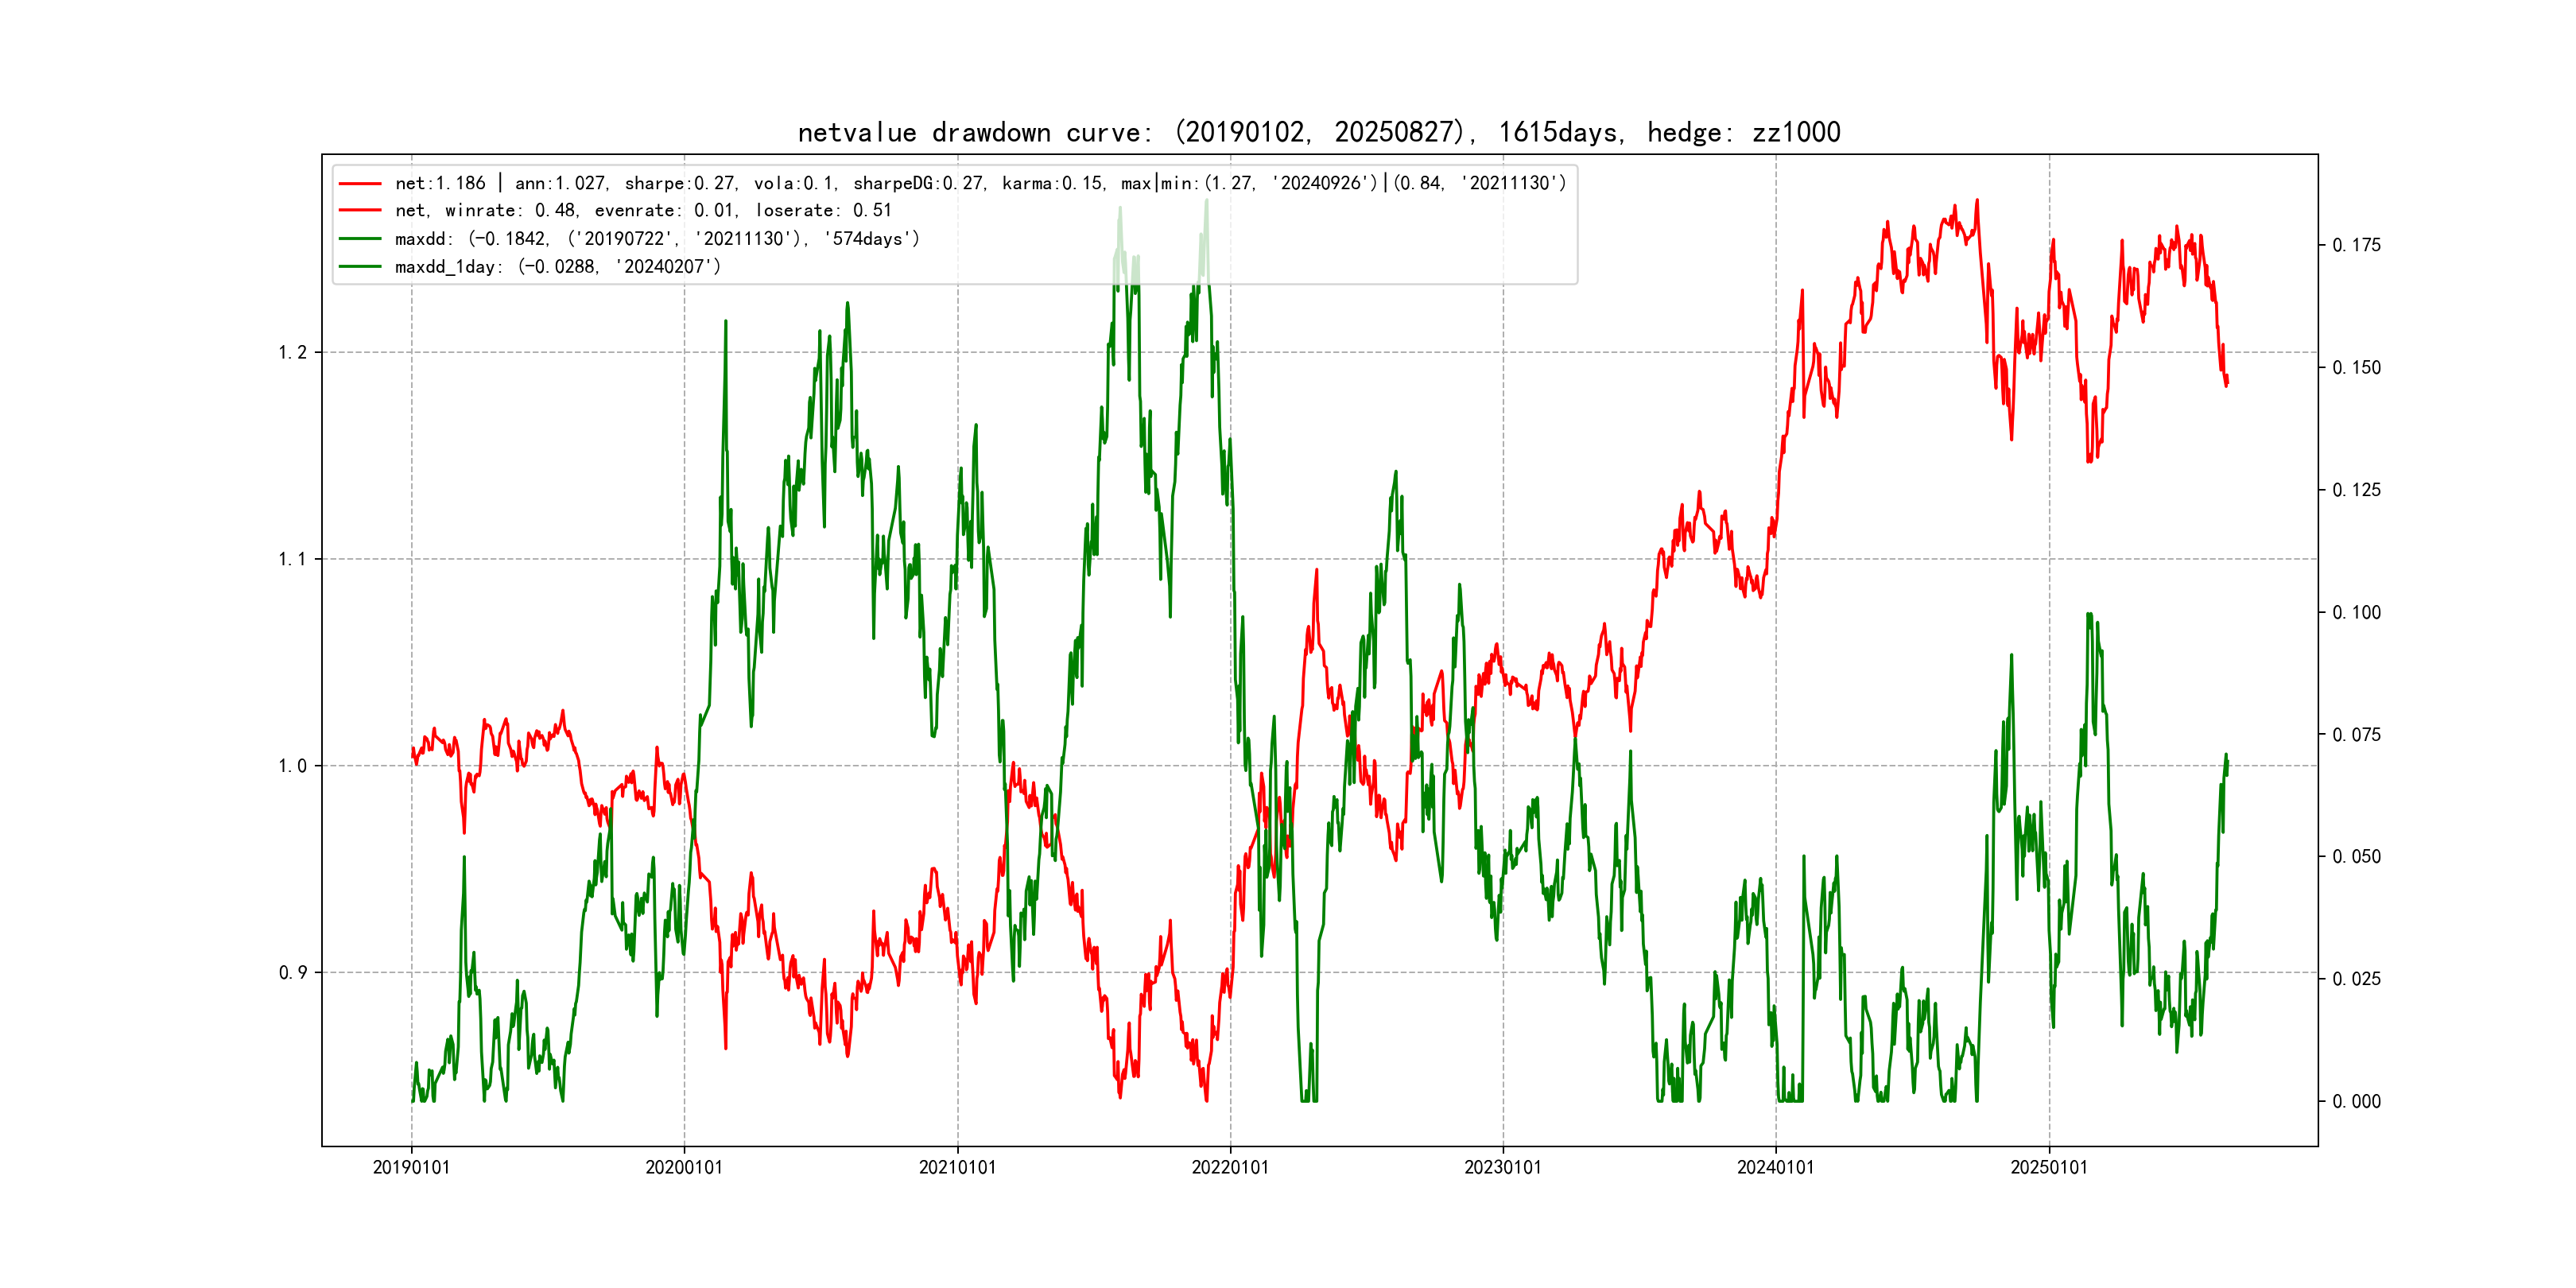Click the maxdd_1day legend entry text

pos(557,267)
